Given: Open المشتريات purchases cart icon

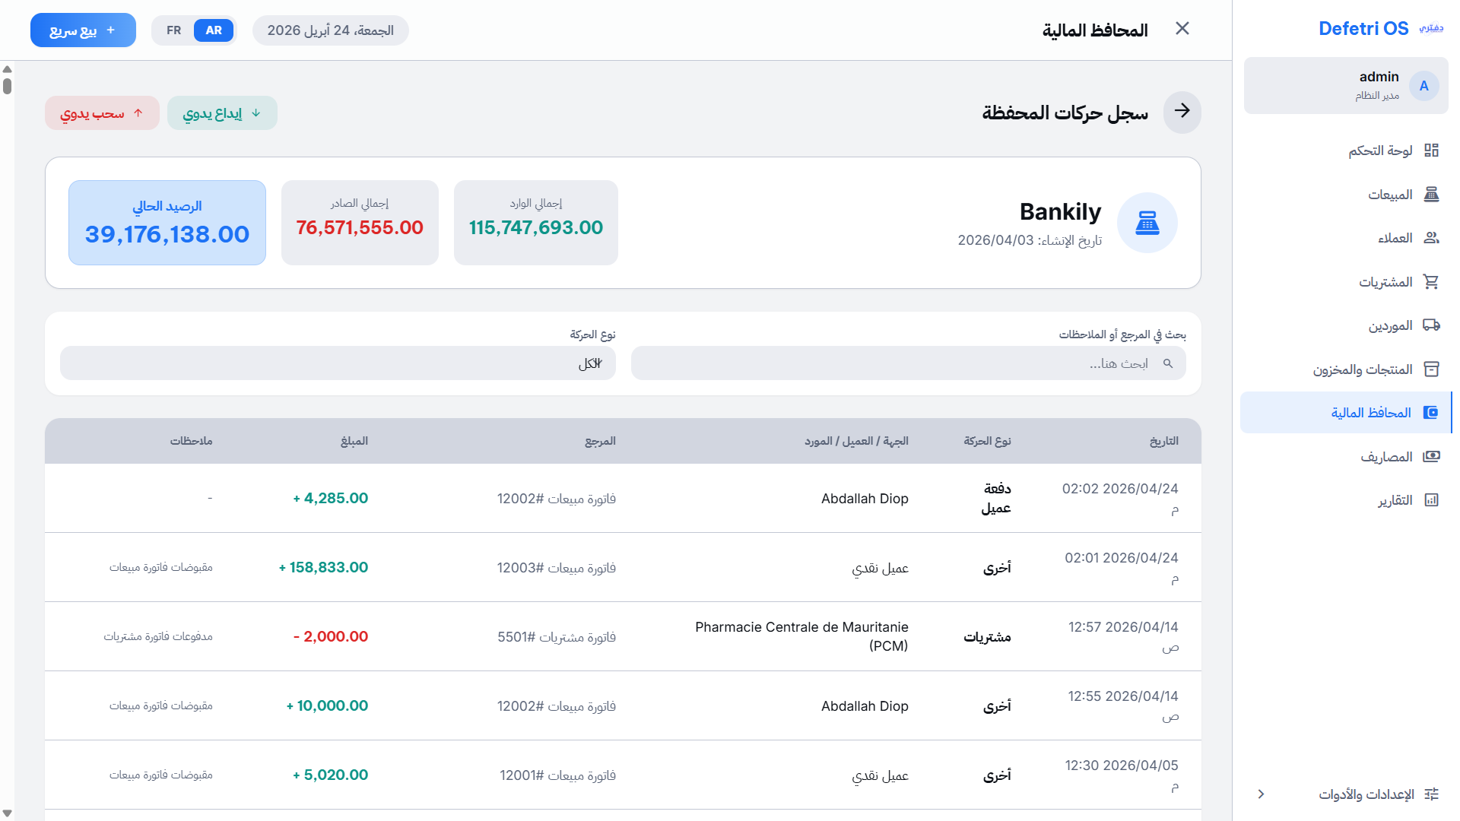Looking at the screenshot, I should tap(1433, 281).
